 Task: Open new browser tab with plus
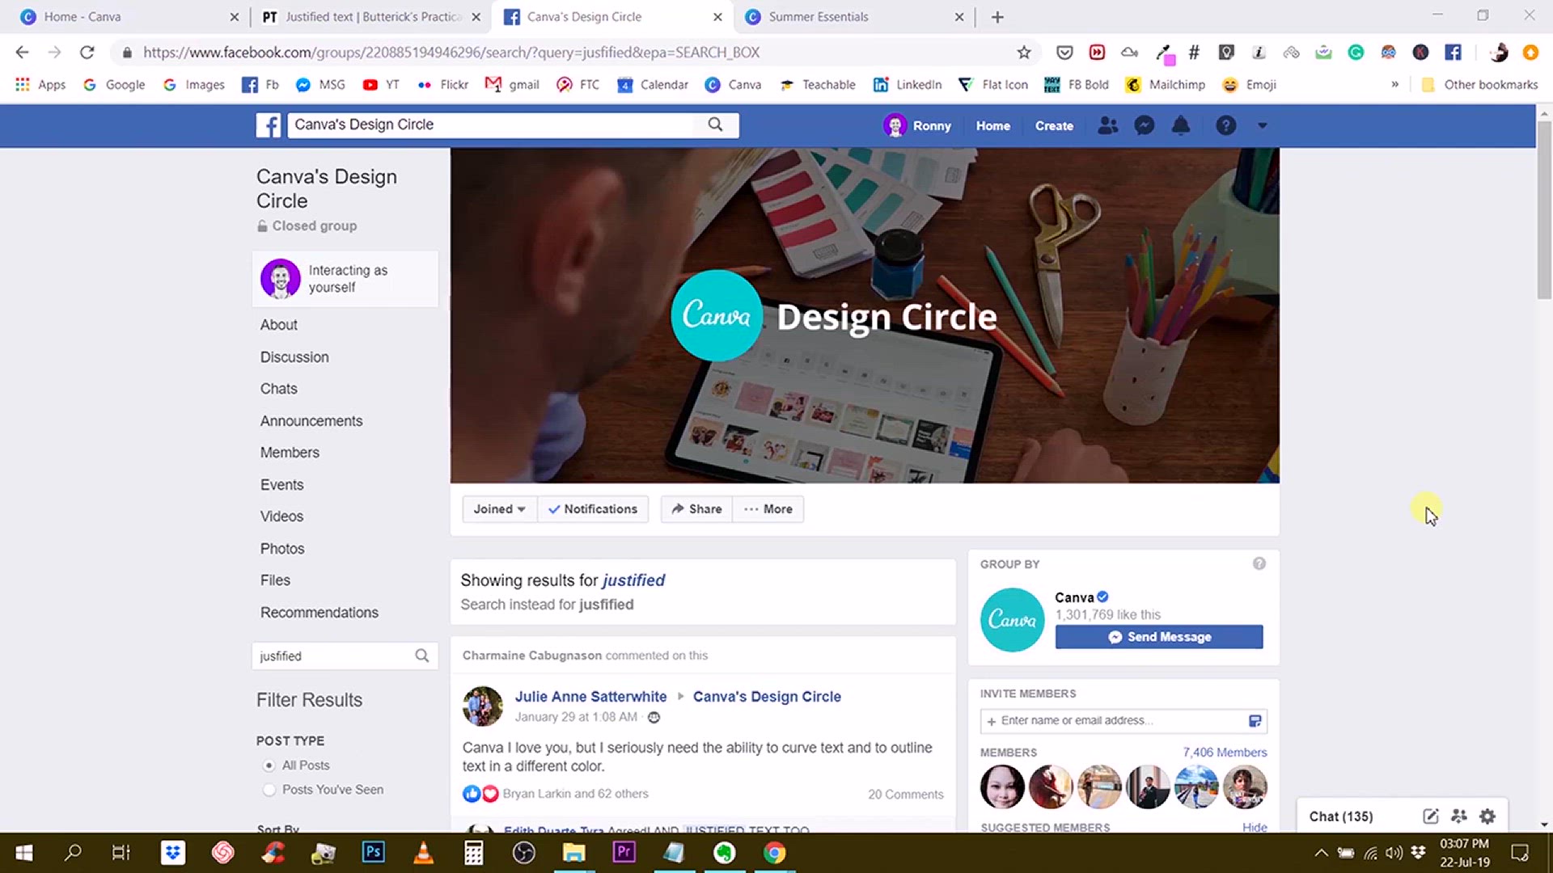pos(997,17)
